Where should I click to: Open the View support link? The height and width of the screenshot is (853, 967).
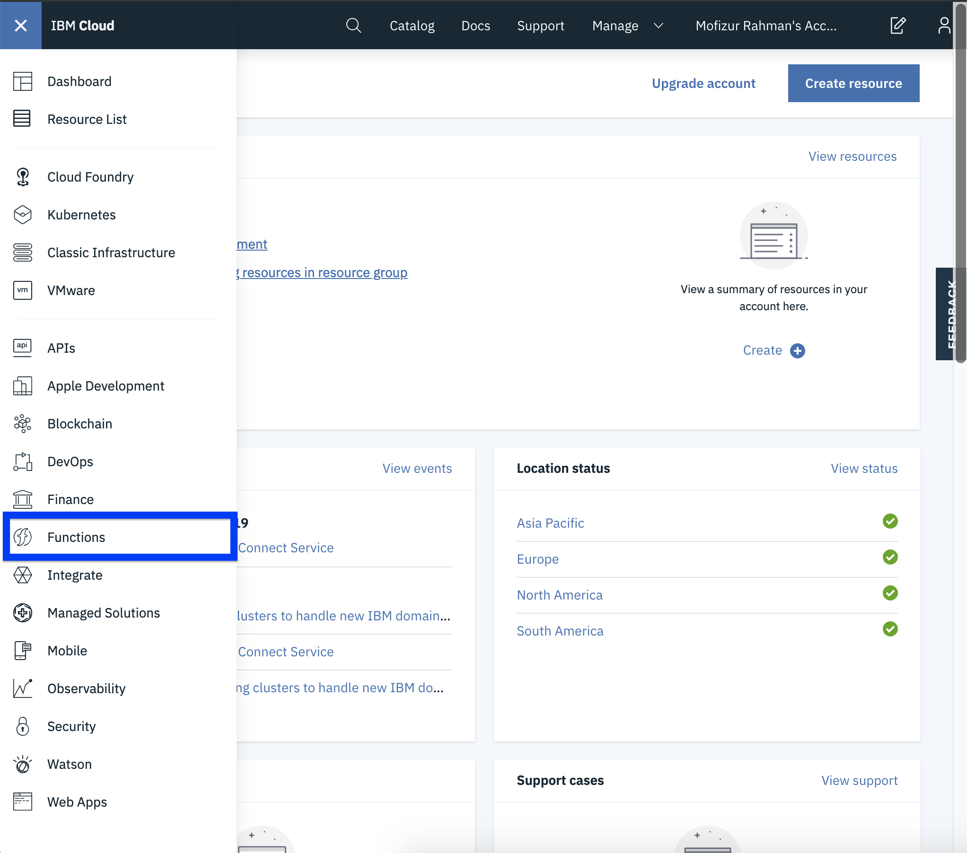pos(859,781)
